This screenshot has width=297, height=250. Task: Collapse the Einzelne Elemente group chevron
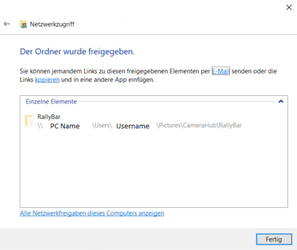[281, 101]
